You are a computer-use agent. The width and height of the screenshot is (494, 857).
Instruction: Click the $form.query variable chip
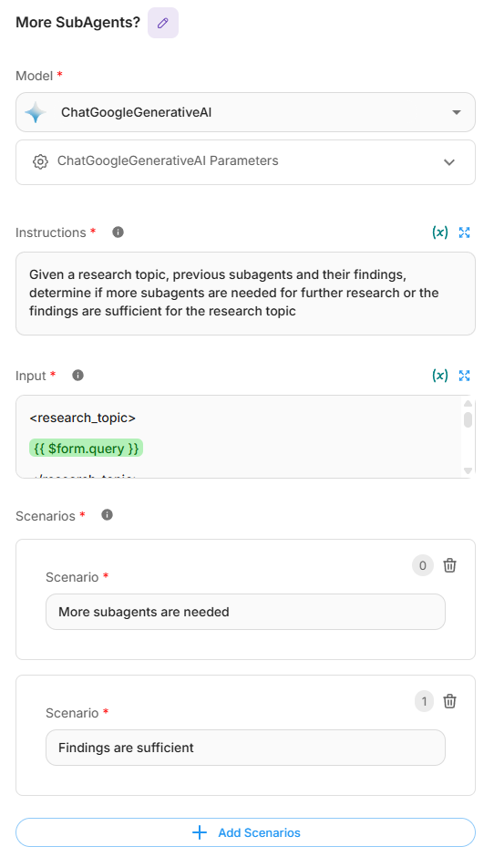86,449
